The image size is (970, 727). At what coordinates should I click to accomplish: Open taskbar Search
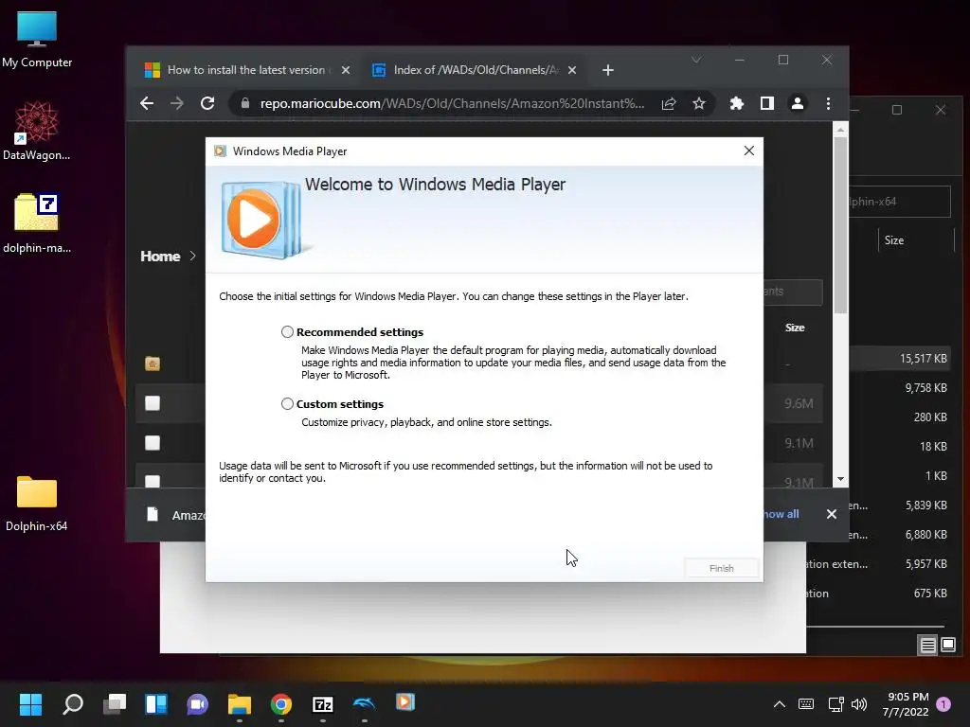(72, 703)
